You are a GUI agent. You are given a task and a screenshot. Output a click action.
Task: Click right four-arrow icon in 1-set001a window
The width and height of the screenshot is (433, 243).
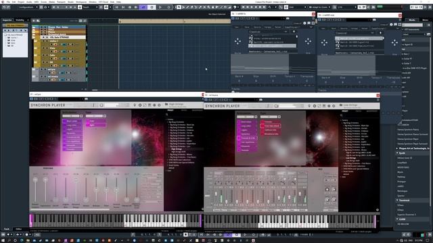coord(308,41)
